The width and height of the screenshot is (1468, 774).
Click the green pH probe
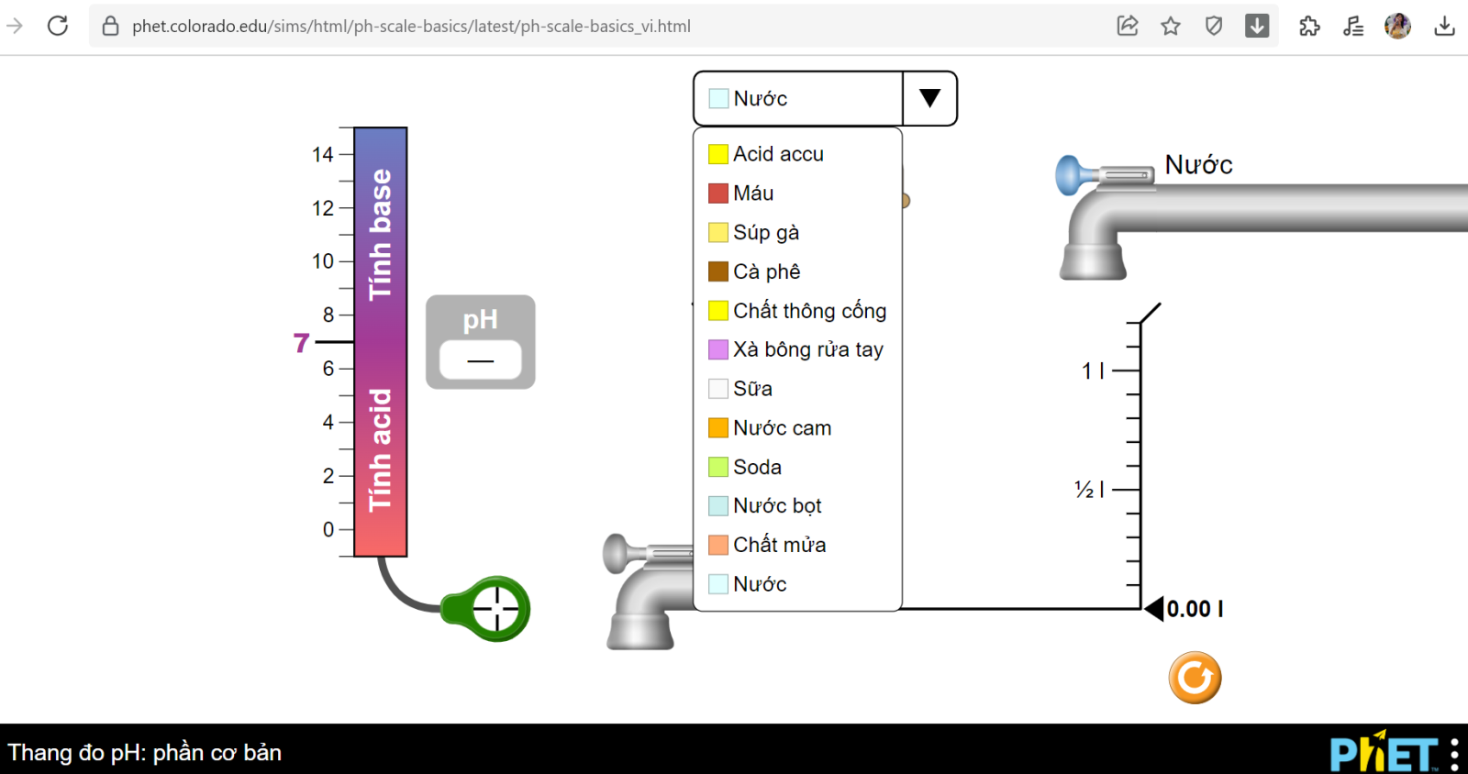[496, 609]
